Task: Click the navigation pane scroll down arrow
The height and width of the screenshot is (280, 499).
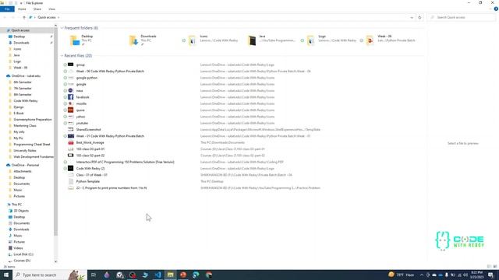Action: point(55,261)
